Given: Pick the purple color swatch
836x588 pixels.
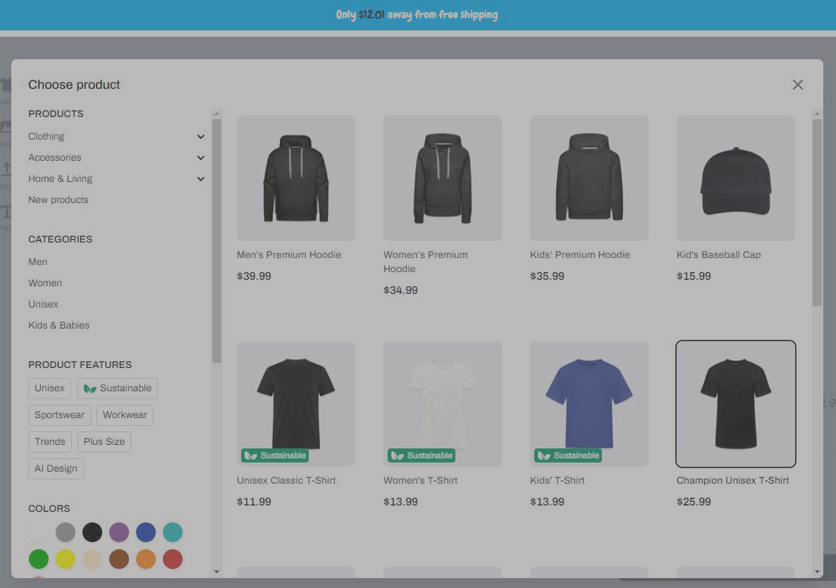Looking at the screenshot, I should (x=119, y=532).
